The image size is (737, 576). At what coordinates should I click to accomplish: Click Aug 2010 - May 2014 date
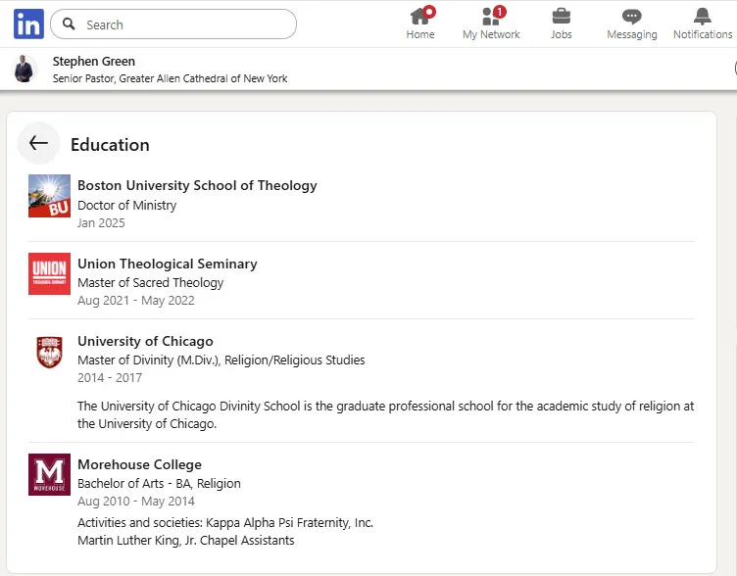click(136, 502)
